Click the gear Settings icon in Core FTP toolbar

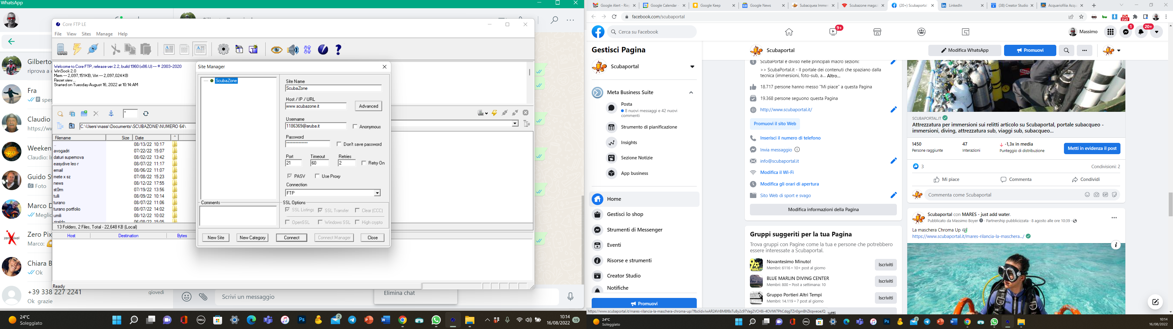tap(223, 49)
